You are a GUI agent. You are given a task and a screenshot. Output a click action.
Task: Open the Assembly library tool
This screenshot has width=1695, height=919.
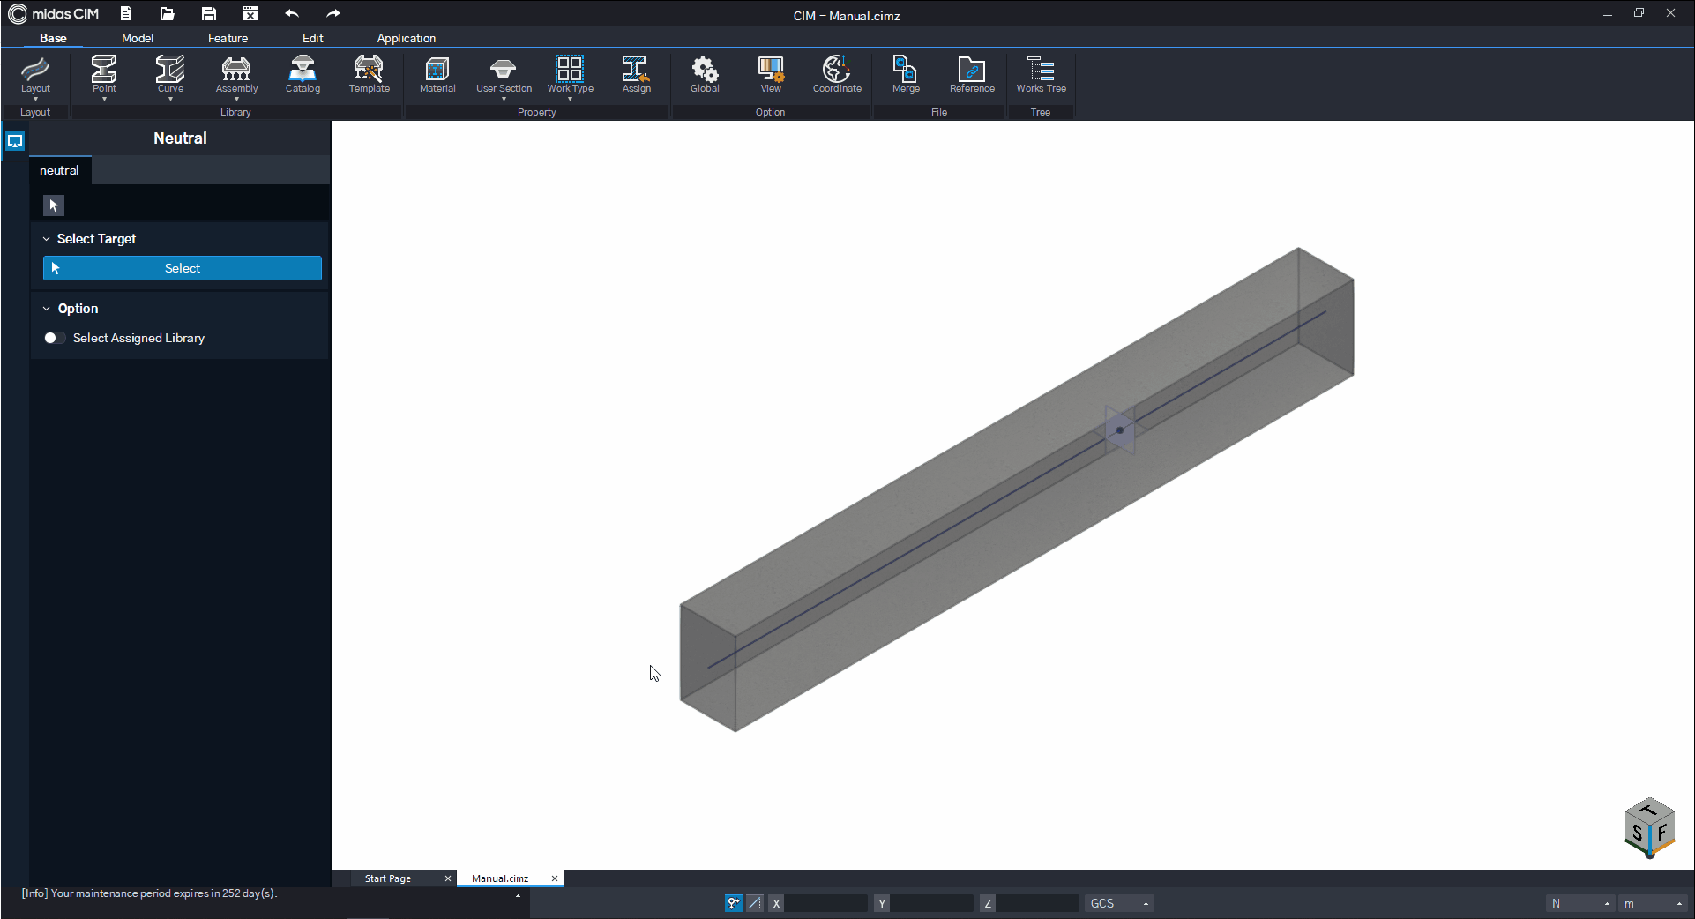click(x=236, y=74)
